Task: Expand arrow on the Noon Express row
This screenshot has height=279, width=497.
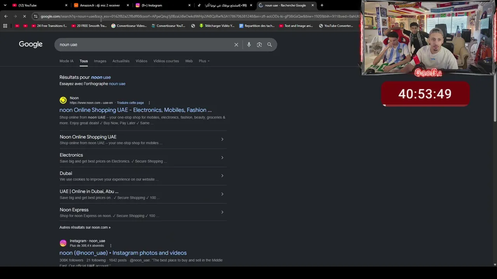Action: [222, 212]
